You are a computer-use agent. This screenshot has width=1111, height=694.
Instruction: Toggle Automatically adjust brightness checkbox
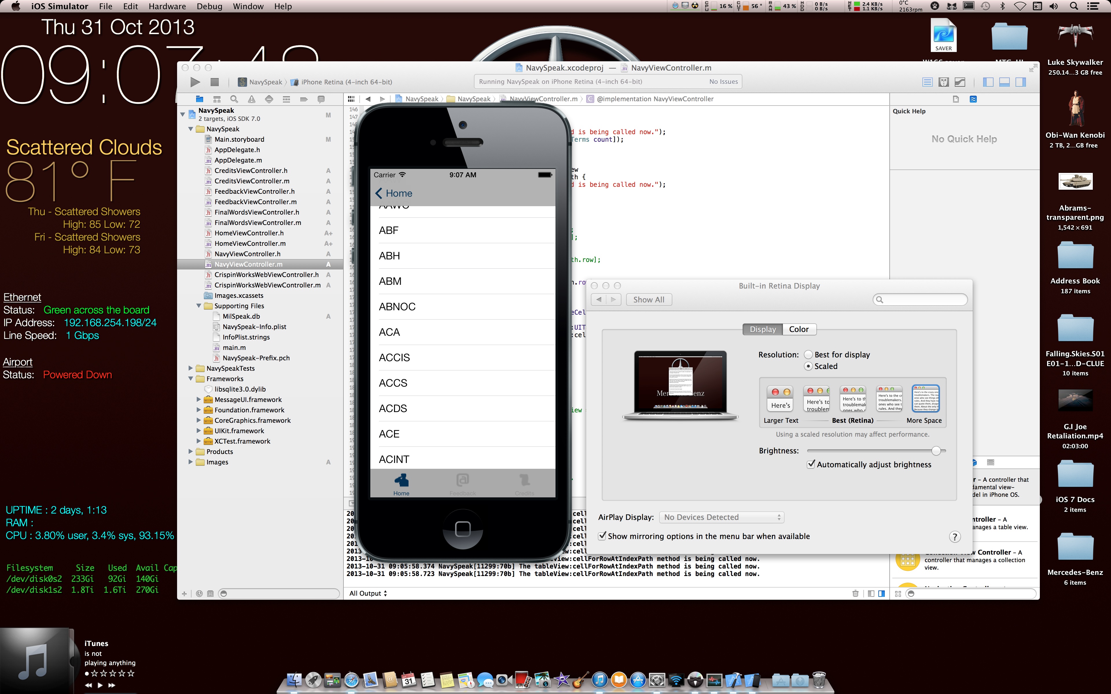(x=811, y=464)
